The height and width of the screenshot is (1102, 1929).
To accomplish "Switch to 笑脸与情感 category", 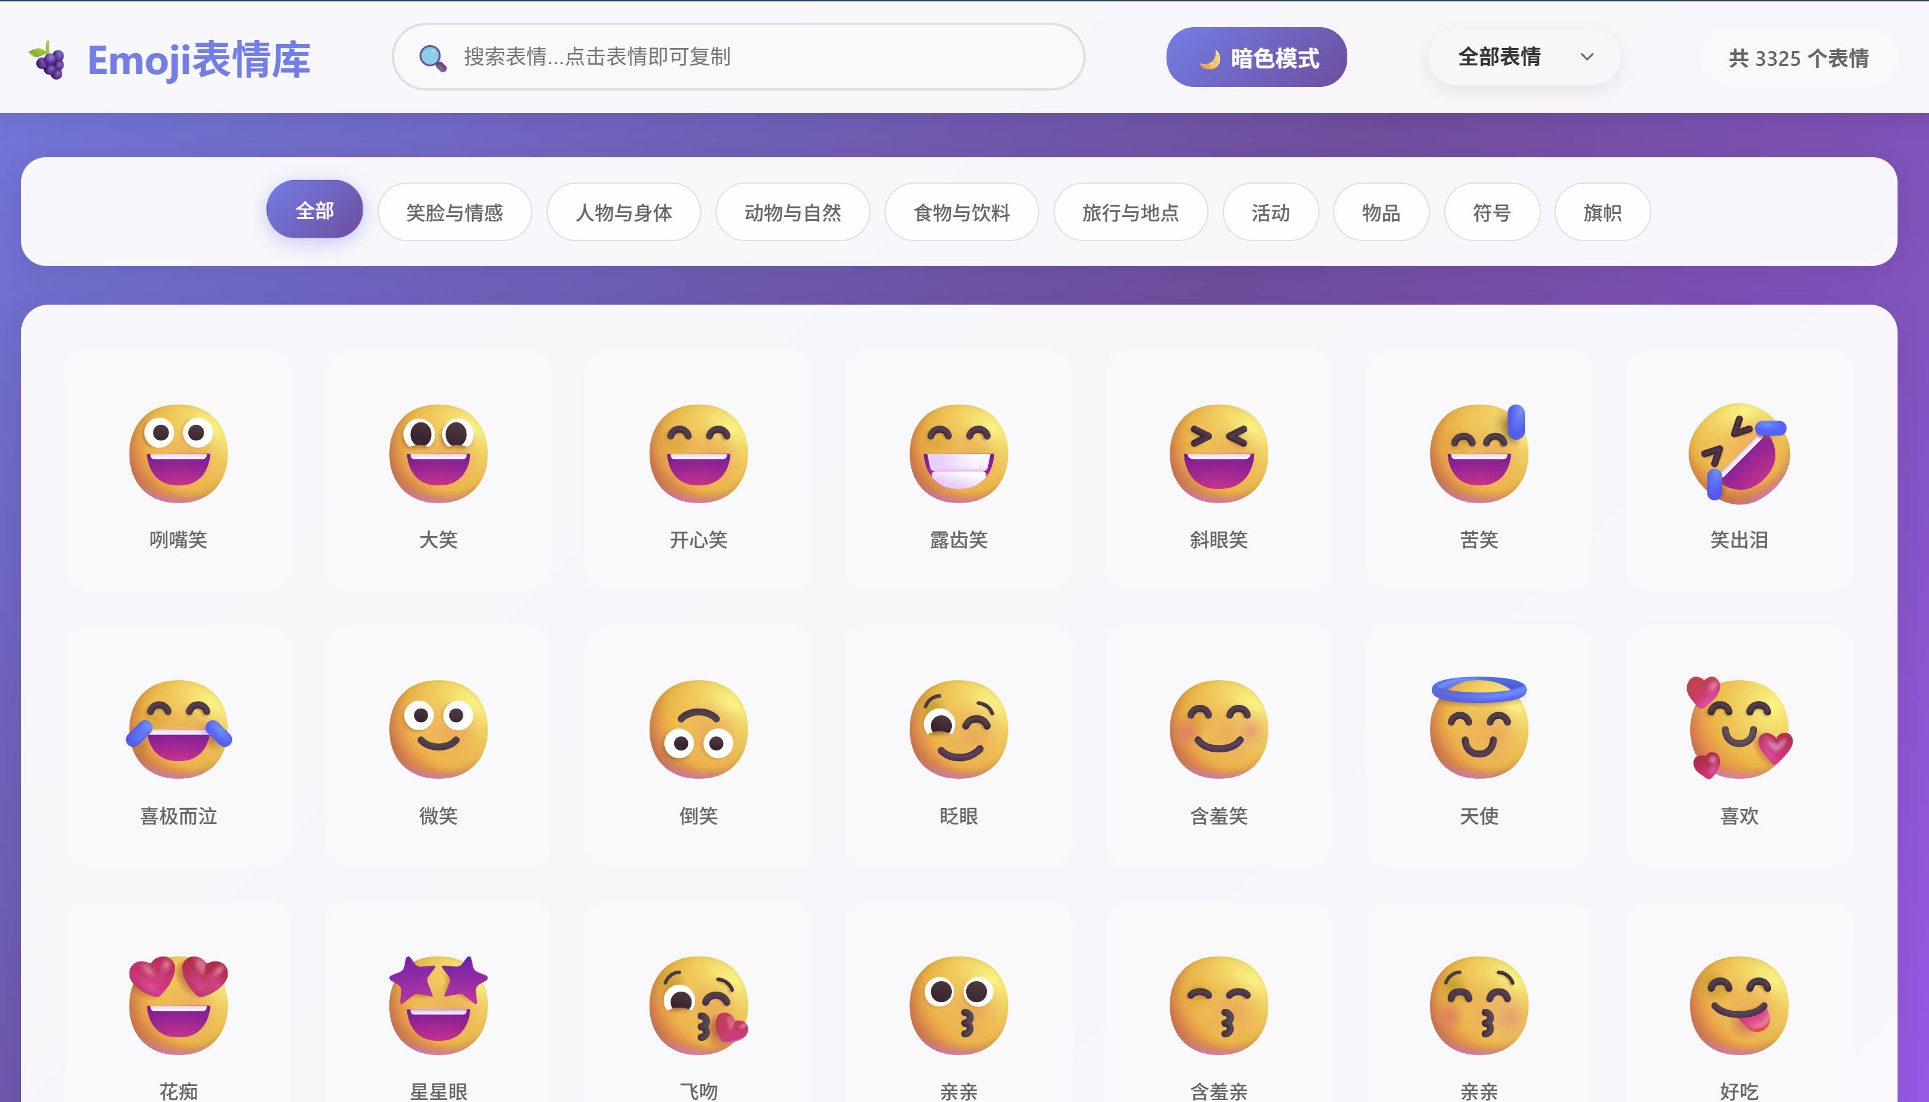I will (x=454, y=212).
